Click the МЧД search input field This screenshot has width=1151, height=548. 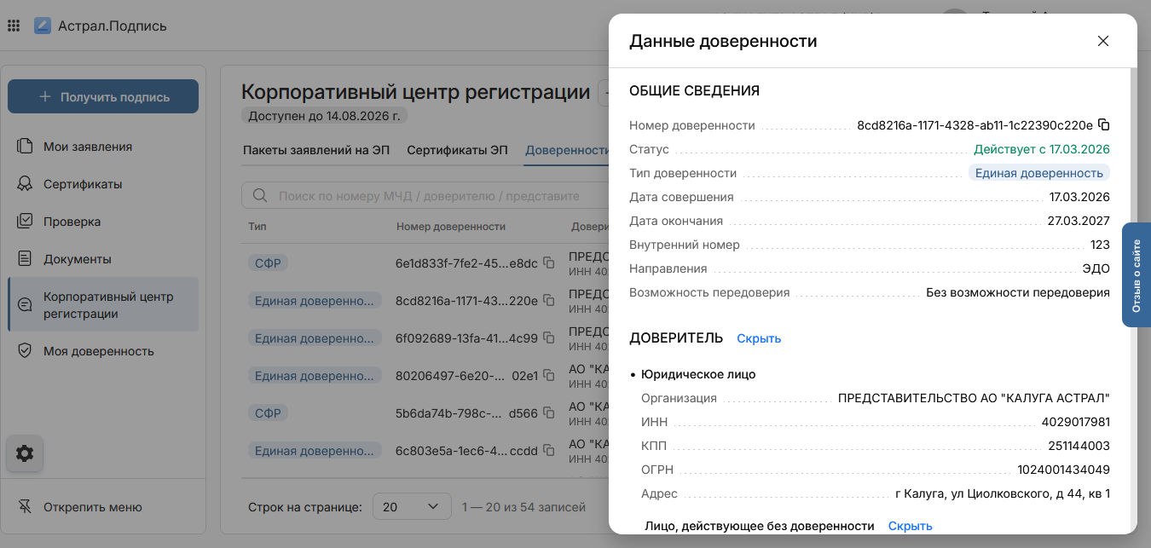(426, 196)
